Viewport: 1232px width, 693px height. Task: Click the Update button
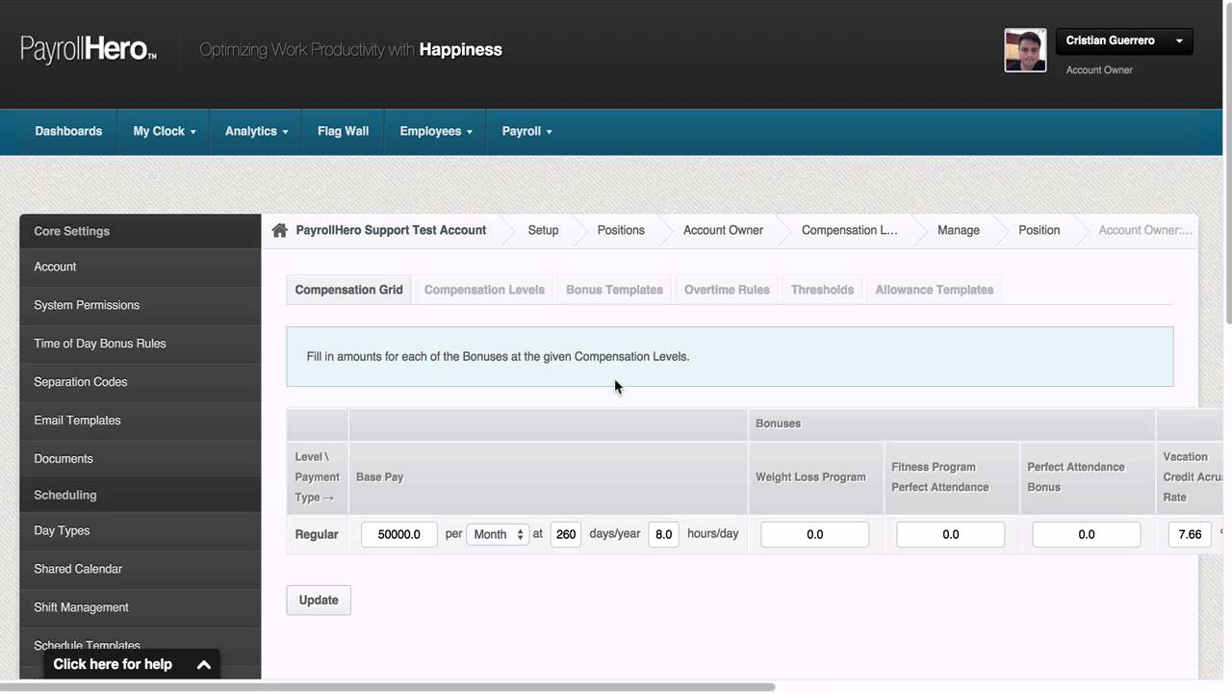click(319, 600)
